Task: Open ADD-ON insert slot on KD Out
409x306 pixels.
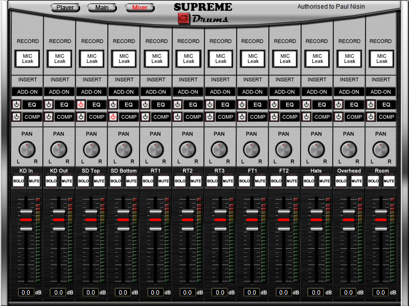Action: tap(59, 92)
